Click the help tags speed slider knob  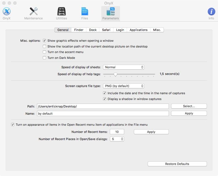pos(115,74)
